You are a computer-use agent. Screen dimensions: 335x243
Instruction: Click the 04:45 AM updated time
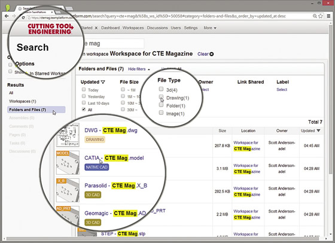tap(312, 146)
